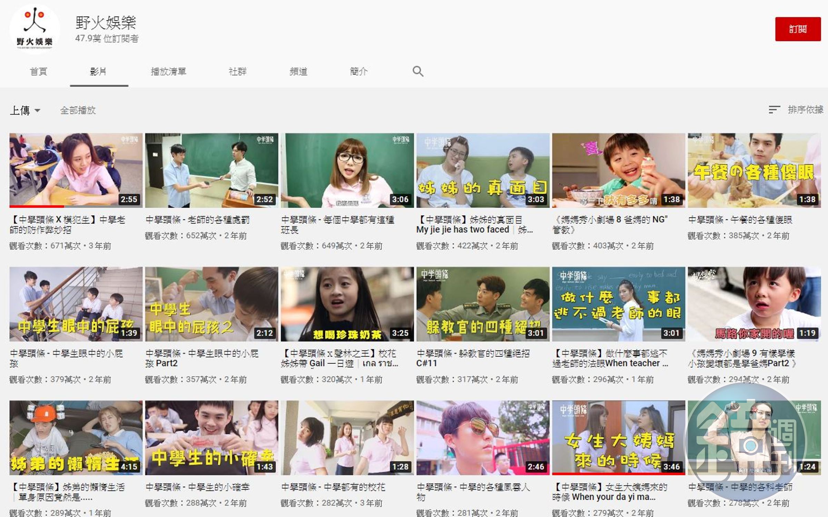Open the 2:46 sunglasses boy thumbnail
This screenshot has height=517, width=828.
coord(483,437)
